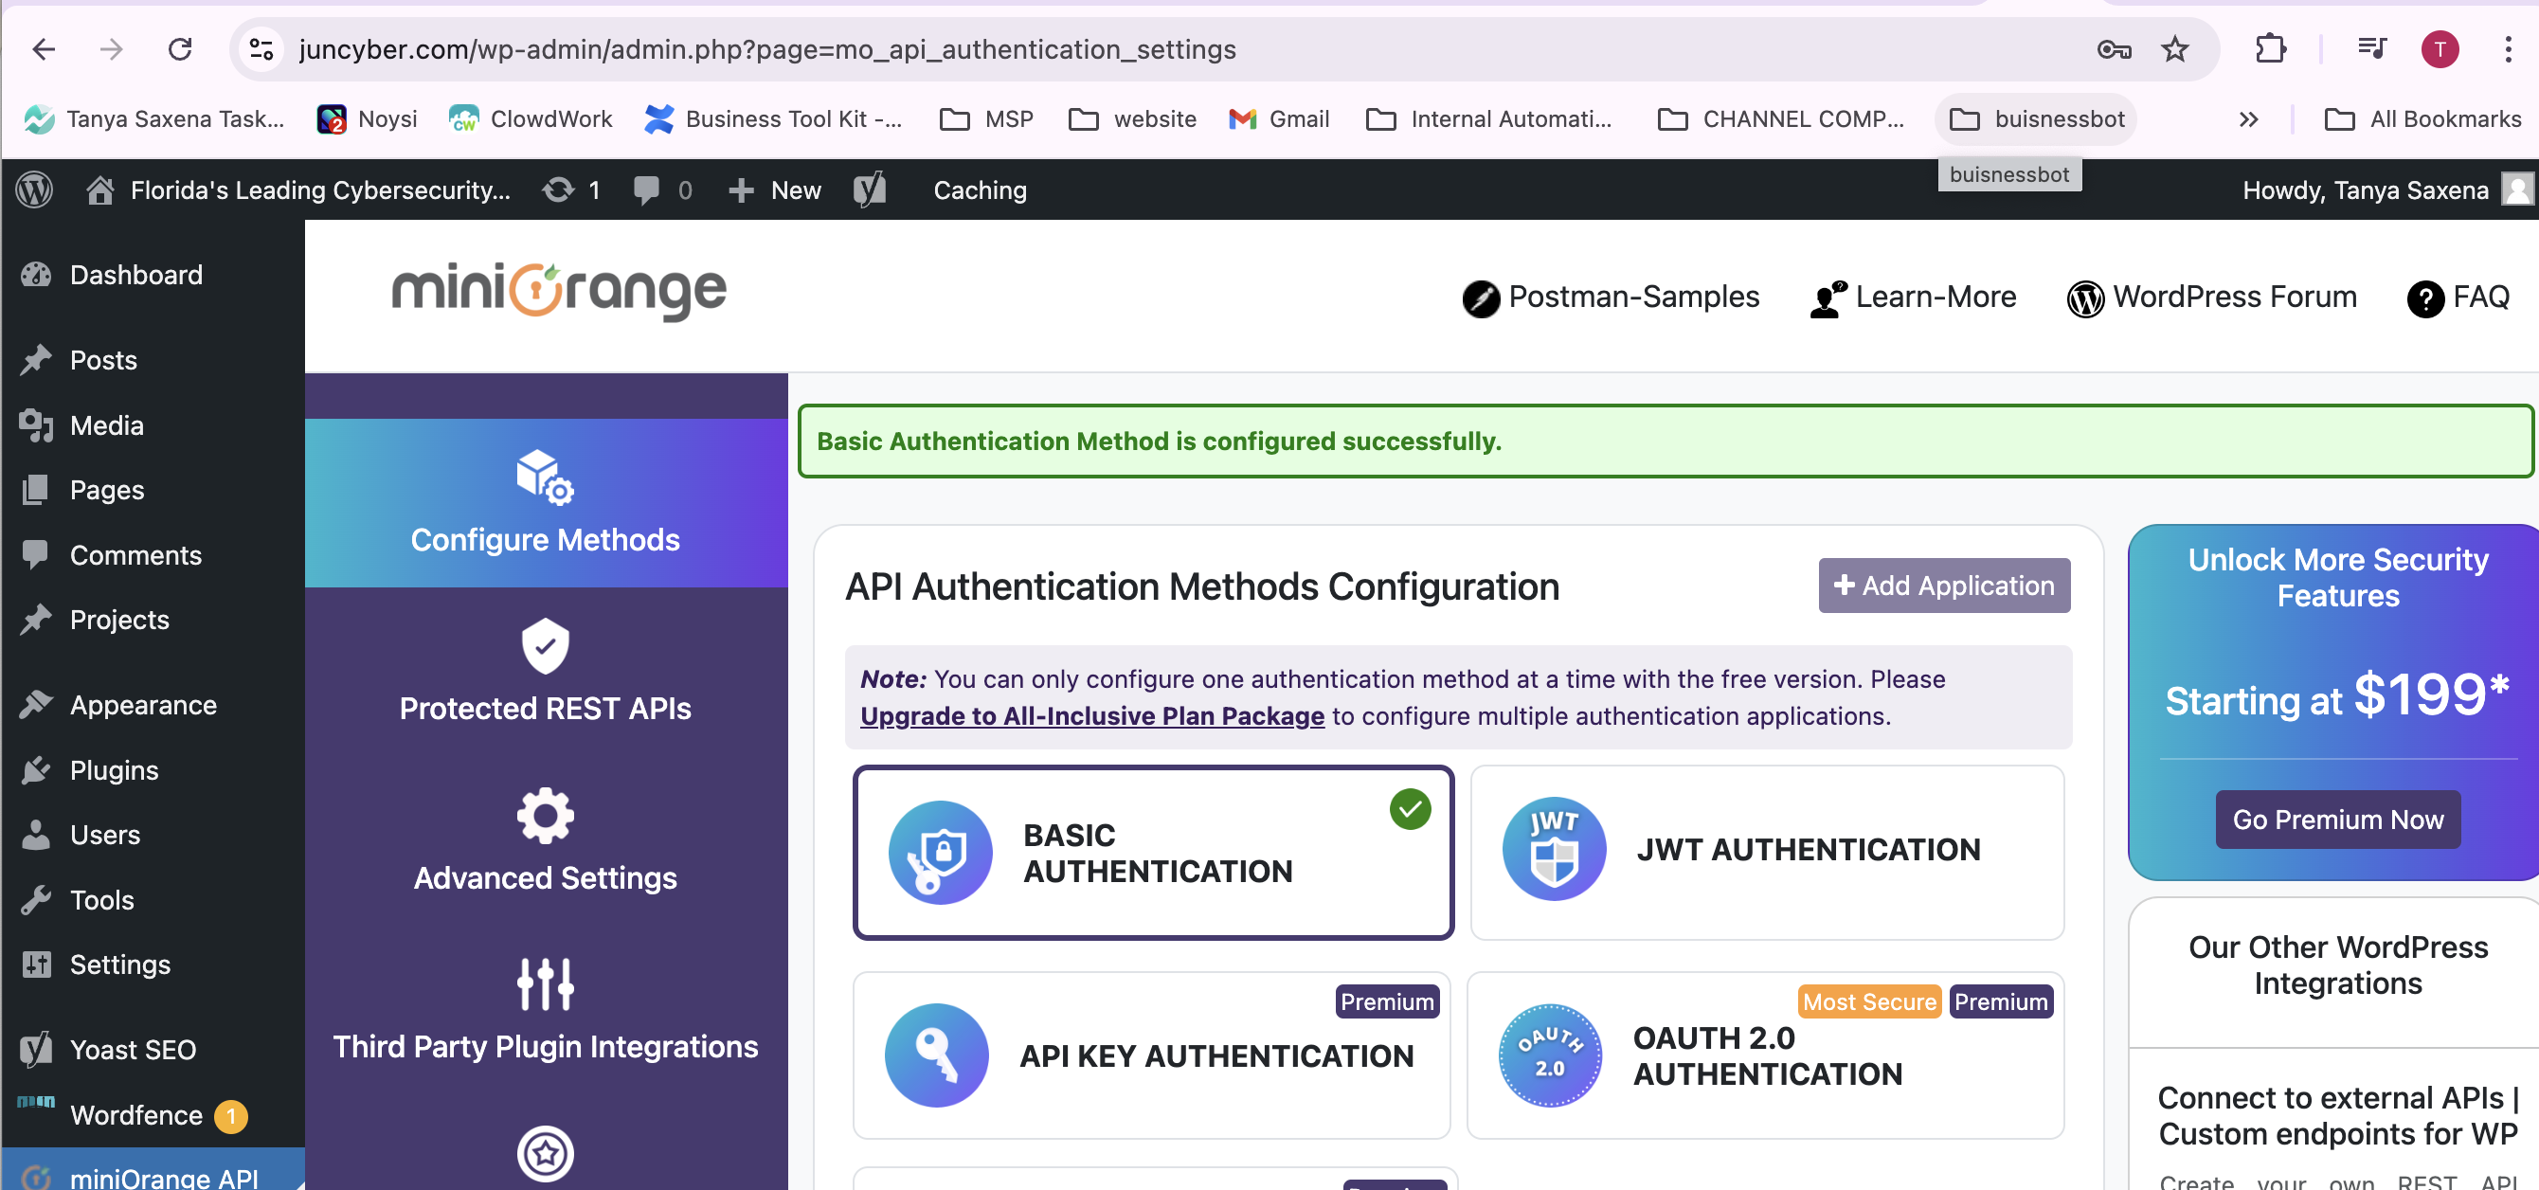Screen dimensions: 2539x1190
Task: View site information icon in address bar
Action: click(x=261, y=49)
